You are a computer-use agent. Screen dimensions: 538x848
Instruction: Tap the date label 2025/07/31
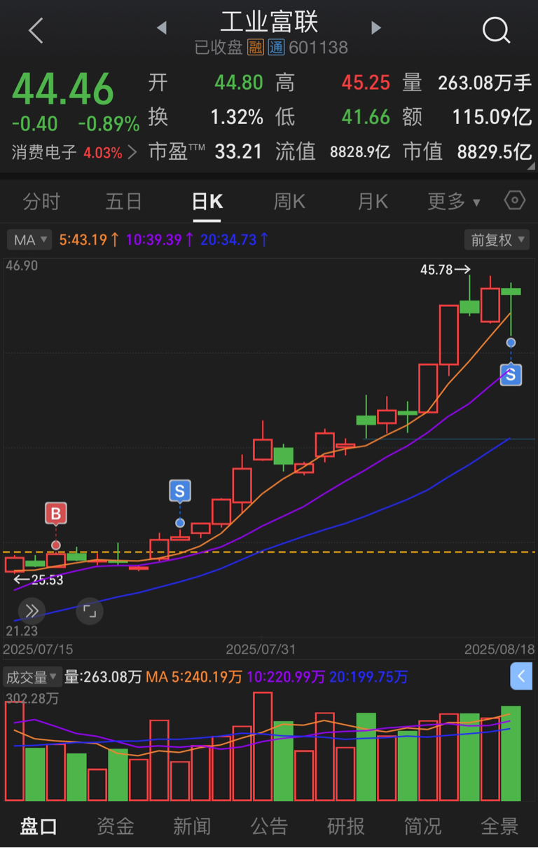[261, 649]
